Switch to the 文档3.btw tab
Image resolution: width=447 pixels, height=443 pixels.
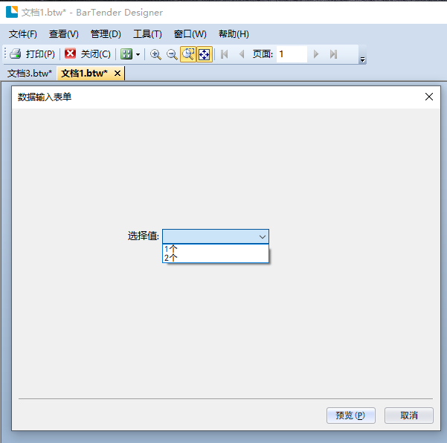[x=30, y=74]
